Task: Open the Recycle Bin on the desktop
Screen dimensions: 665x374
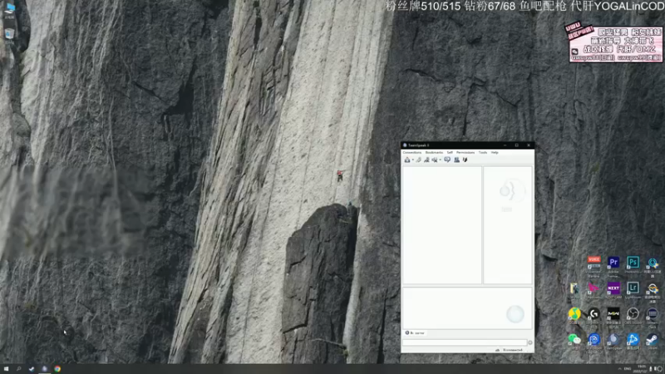Action: (9, 34)
